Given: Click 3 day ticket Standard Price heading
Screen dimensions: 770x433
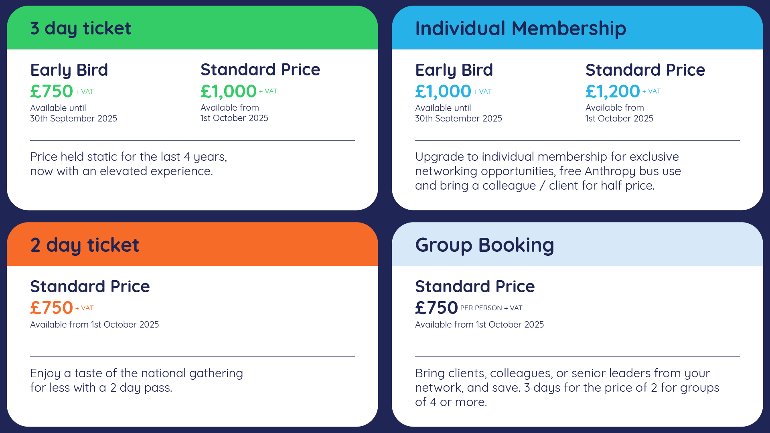Looking at the screenshot, I should [x=260, y=70].
